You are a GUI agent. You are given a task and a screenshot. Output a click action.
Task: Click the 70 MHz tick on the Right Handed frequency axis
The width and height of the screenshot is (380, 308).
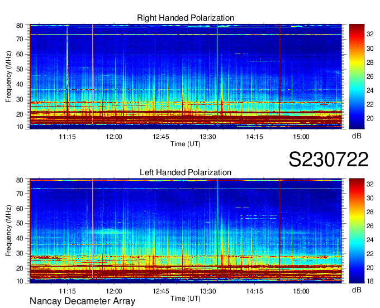tap(20, 39)
